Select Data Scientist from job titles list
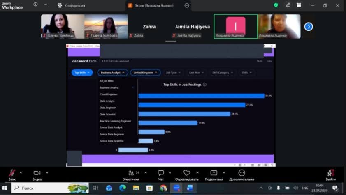Screen dimensions: 346x195 click(108, 114)
